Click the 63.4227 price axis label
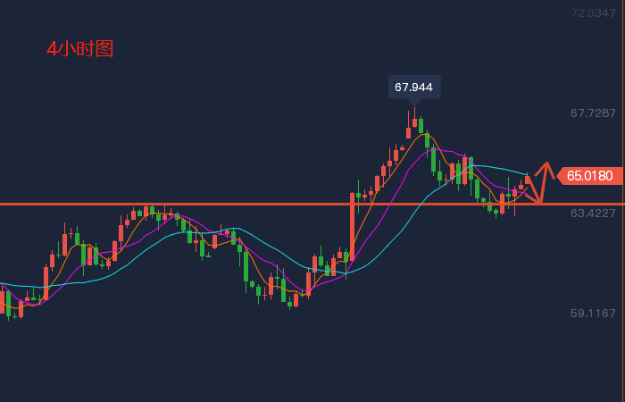 tap(593, 214)
